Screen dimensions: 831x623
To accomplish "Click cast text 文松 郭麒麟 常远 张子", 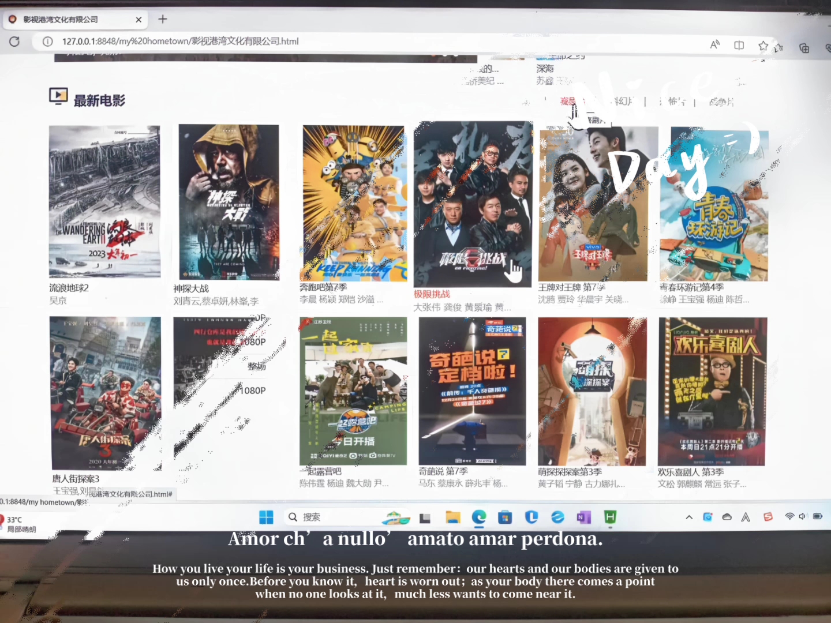I will (x=702, y=484).
